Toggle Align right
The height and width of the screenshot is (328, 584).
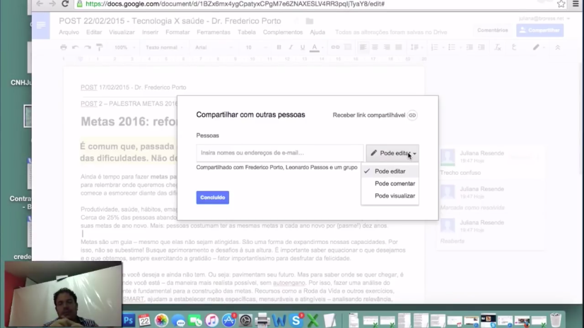387,47
